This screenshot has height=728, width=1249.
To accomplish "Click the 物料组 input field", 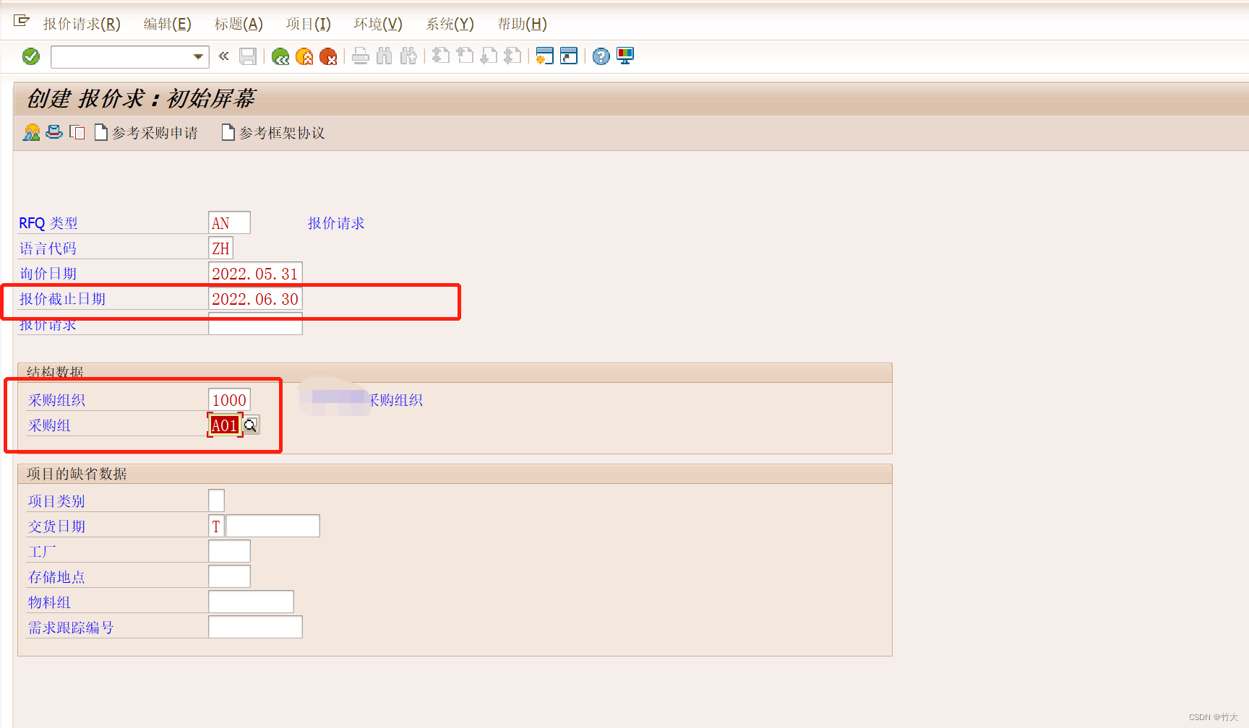I will (x=251, y=602).
